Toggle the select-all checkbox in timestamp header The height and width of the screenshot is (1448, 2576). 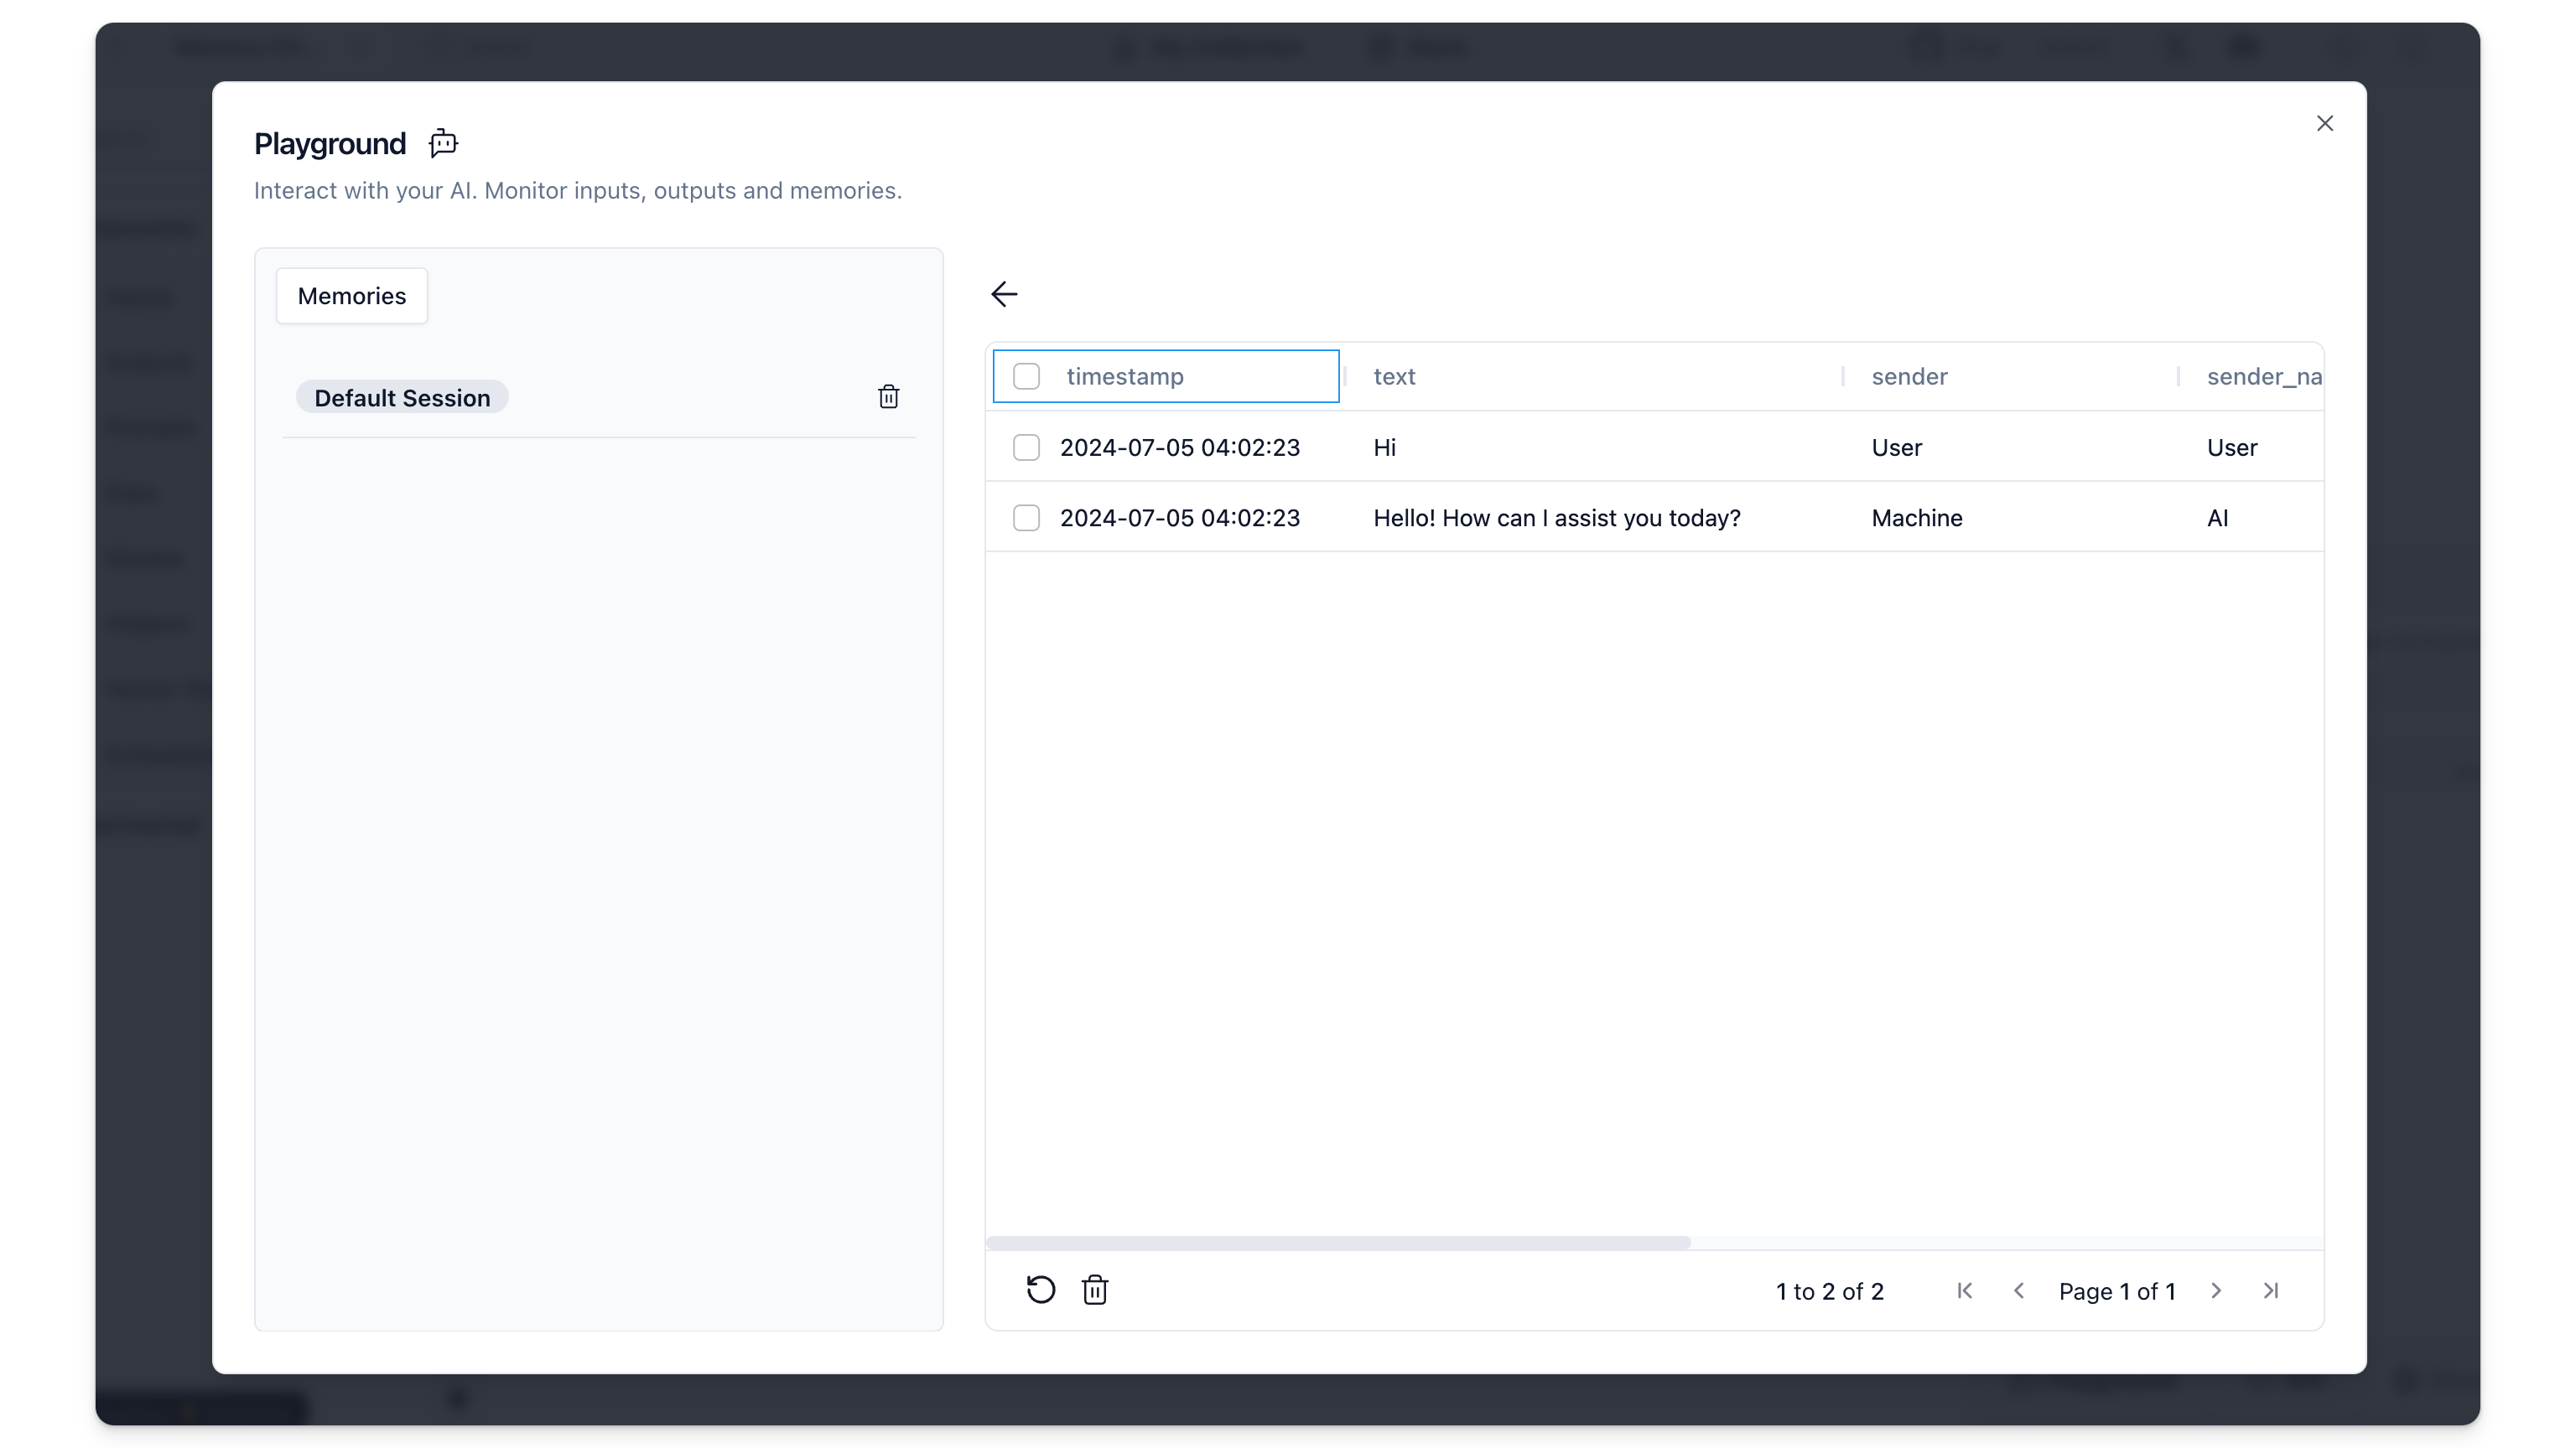tap(1026, 377)
